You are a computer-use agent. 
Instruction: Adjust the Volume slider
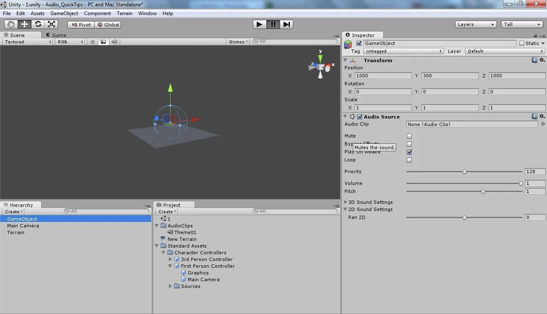464,183
